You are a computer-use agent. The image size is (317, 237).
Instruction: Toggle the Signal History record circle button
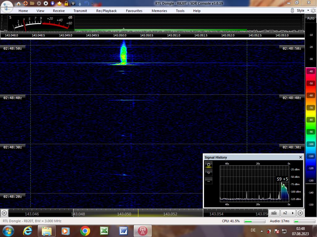(x=209, y=165)
